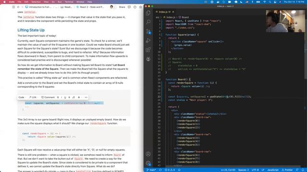
Task: Click the notification bell in status bar
Action: pos(303,170)
